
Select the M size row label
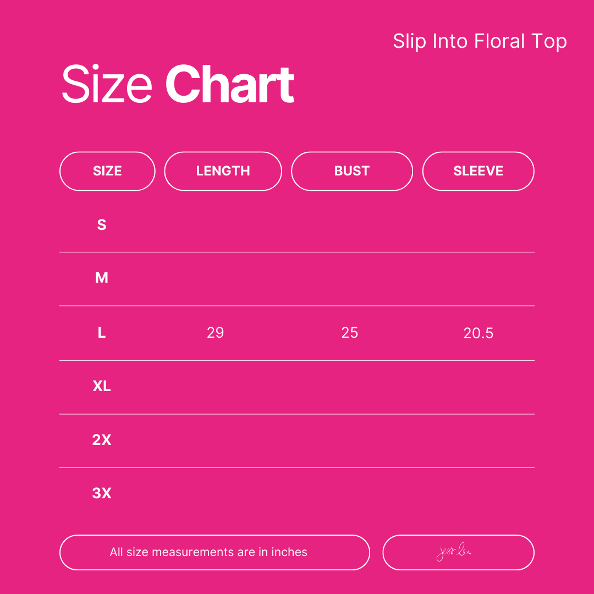pos(102,278)
